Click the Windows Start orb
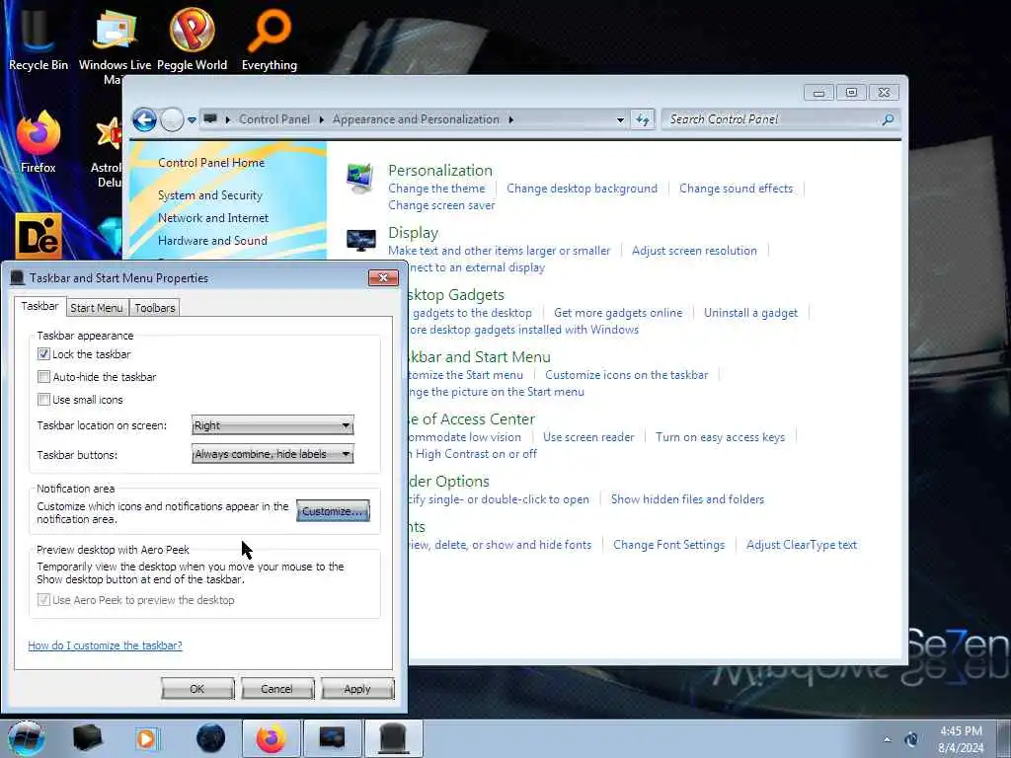The height and width of the screenshot is (758, 1011). pyautogui.click(x=27, y=738)
